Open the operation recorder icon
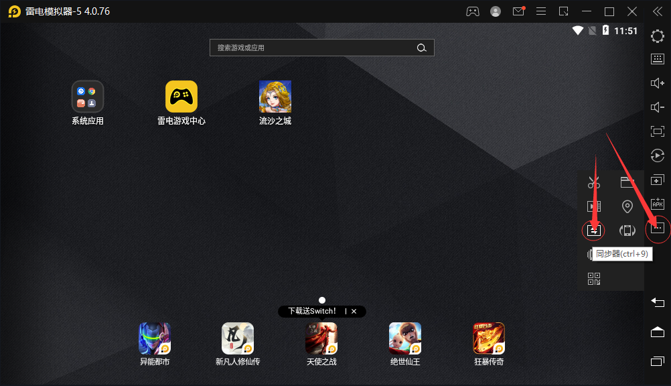The width and height of the screenshot is (671, 386). 658,155
